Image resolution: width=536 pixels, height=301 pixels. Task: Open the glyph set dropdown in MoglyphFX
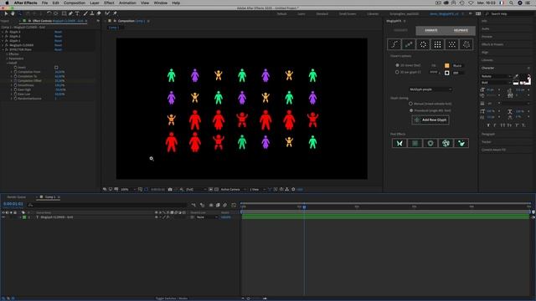pyautogui.click(x=430, y=89)
